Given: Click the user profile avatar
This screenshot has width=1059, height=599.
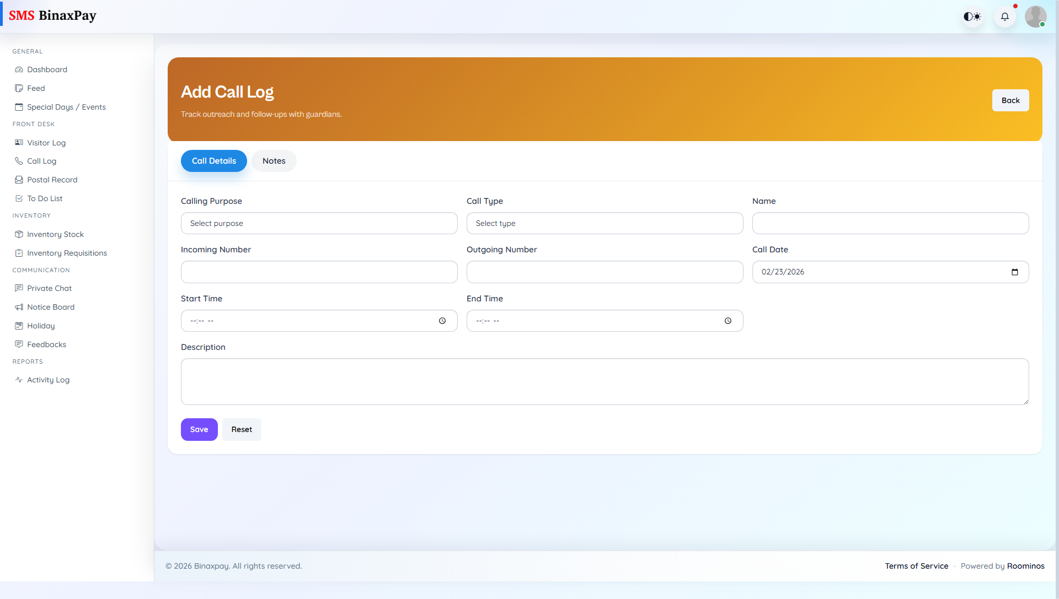Looking at the screenshot, I should coord(1035,17).
